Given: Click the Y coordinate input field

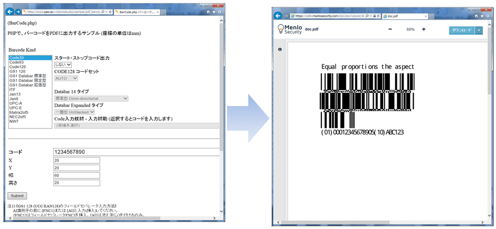Looking at the screenshot, I should 77,168.
